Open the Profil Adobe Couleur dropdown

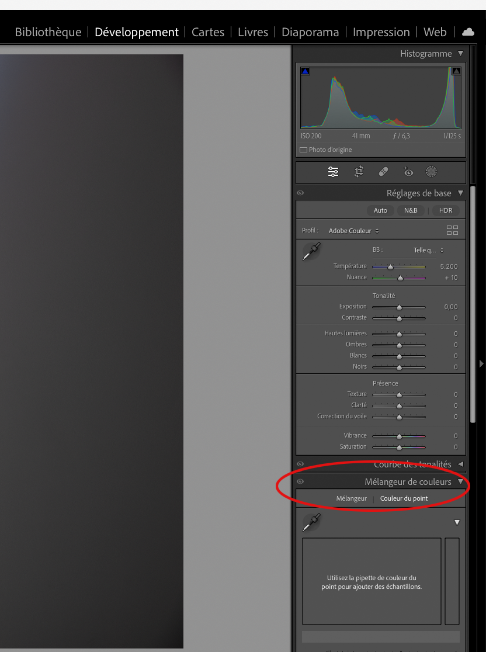[x=354, y=231]
